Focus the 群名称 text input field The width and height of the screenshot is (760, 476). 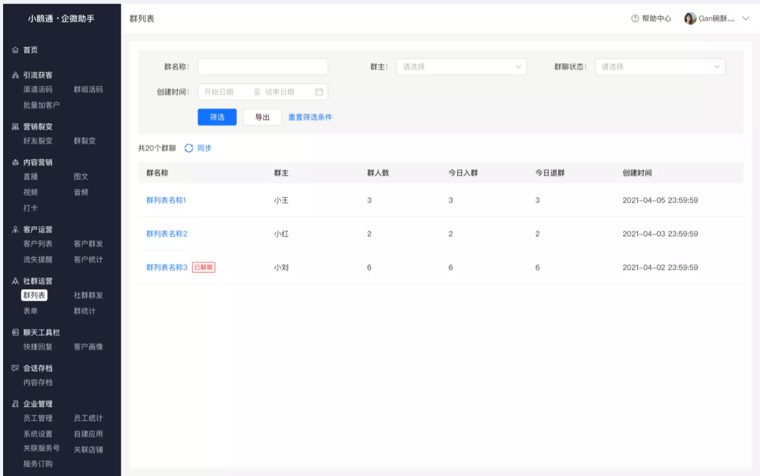(263, 67)
